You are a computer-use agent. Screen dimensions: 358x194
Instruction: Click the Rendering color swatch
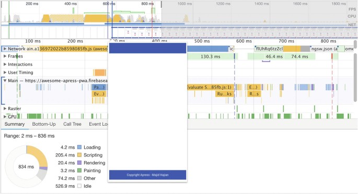click(79, 163)
